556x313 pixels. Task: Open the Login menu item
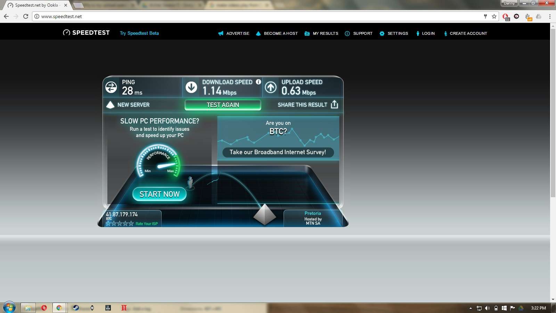(x=425, y=33)
